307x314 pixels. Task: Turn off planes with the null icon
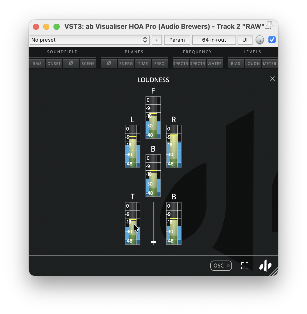click(109, 63)
